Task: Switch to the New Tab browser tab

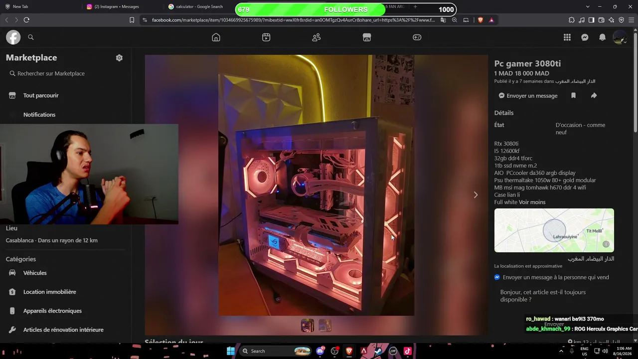Action: point(40,6)
